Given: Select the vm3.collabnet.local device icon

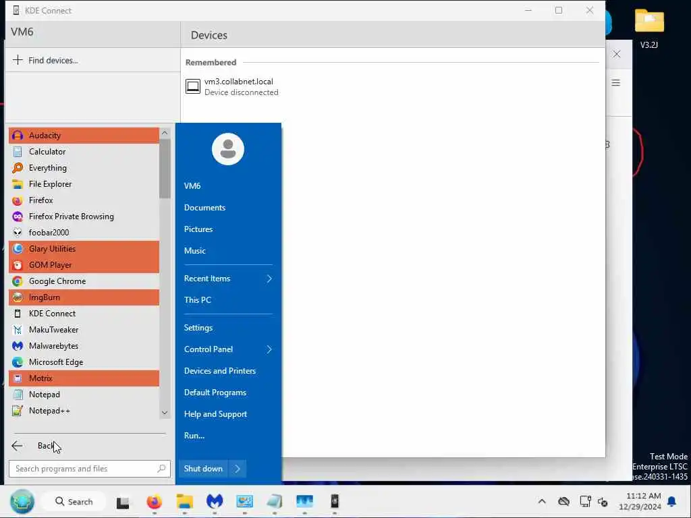Looking at the screenshot, I should pos(193,86).
